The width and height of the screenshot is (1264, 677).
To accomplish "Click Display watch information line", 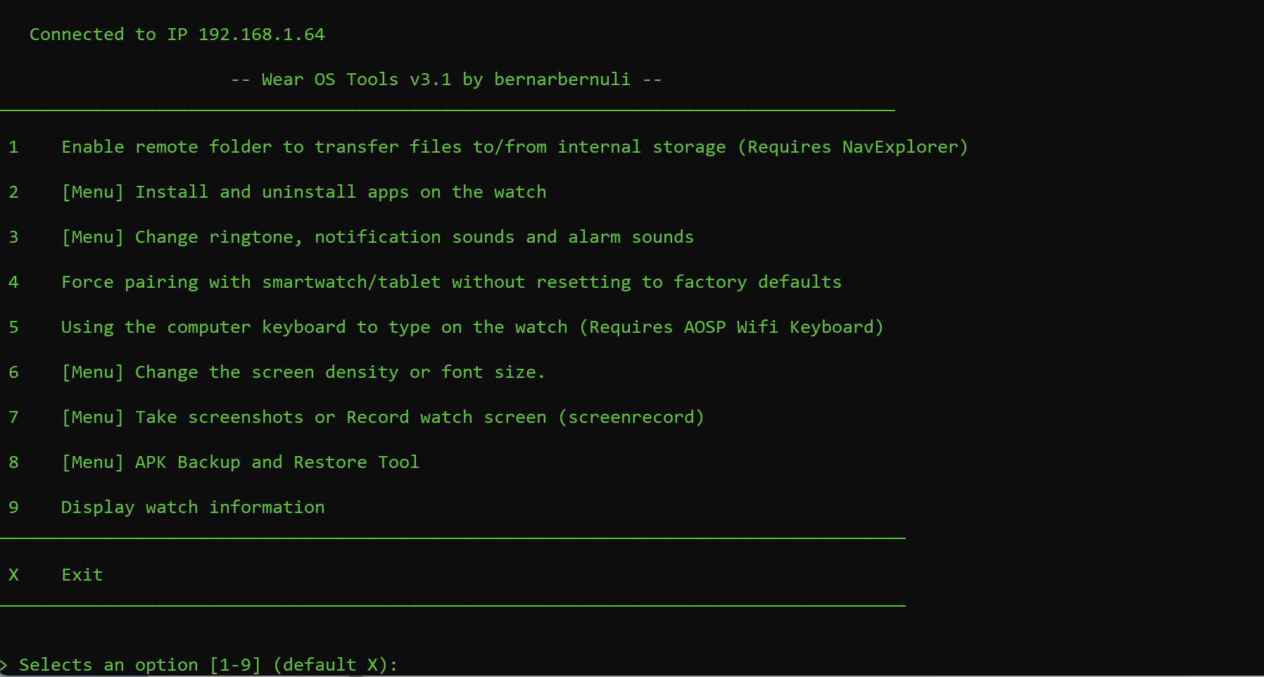I will point(193,507).
